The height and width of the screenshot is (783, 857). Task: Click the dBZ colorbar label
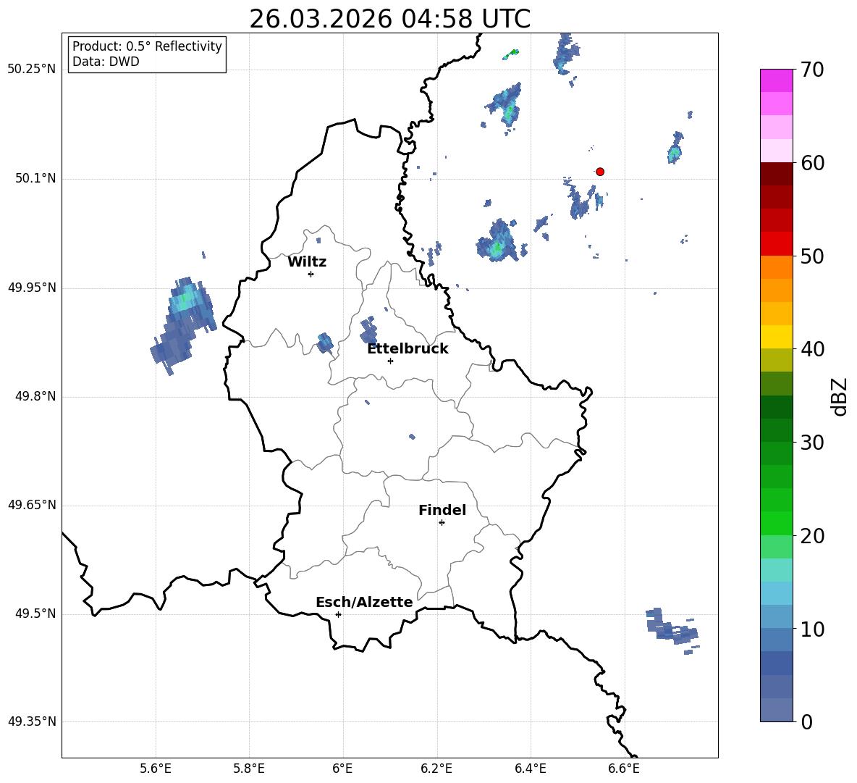point(838,396)
